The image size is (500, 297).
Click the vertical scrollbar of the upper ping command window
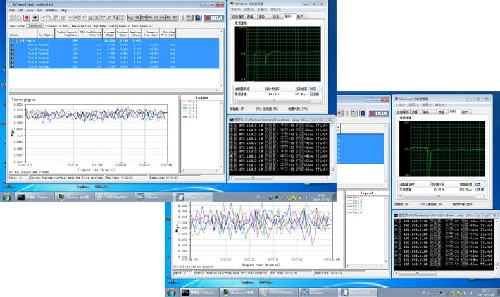click(x=332, y=149)
